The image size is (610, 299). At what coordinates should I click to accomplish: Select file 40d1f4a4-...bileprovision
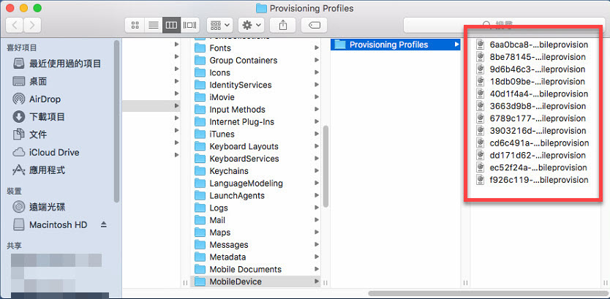click(532, 94)
